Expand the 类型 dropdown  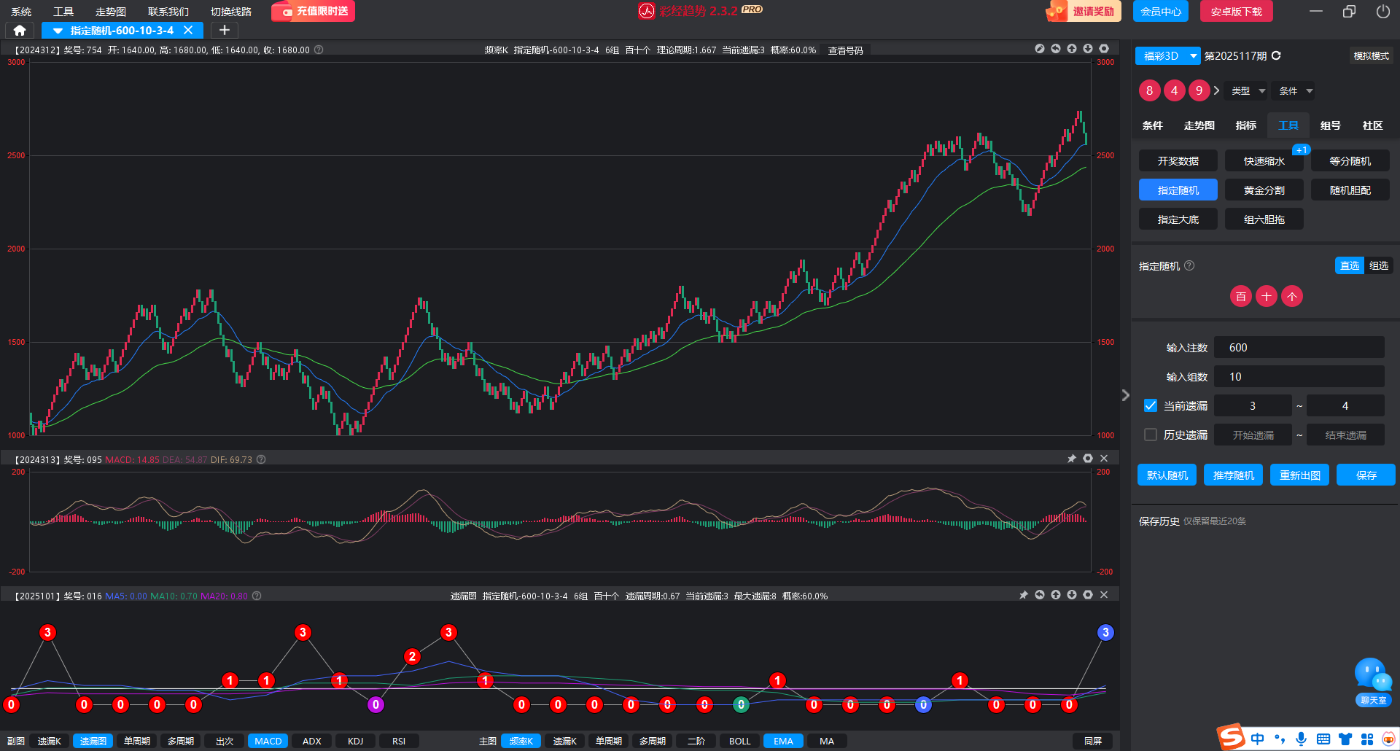pyautogui.click(x=1248, y=91)
